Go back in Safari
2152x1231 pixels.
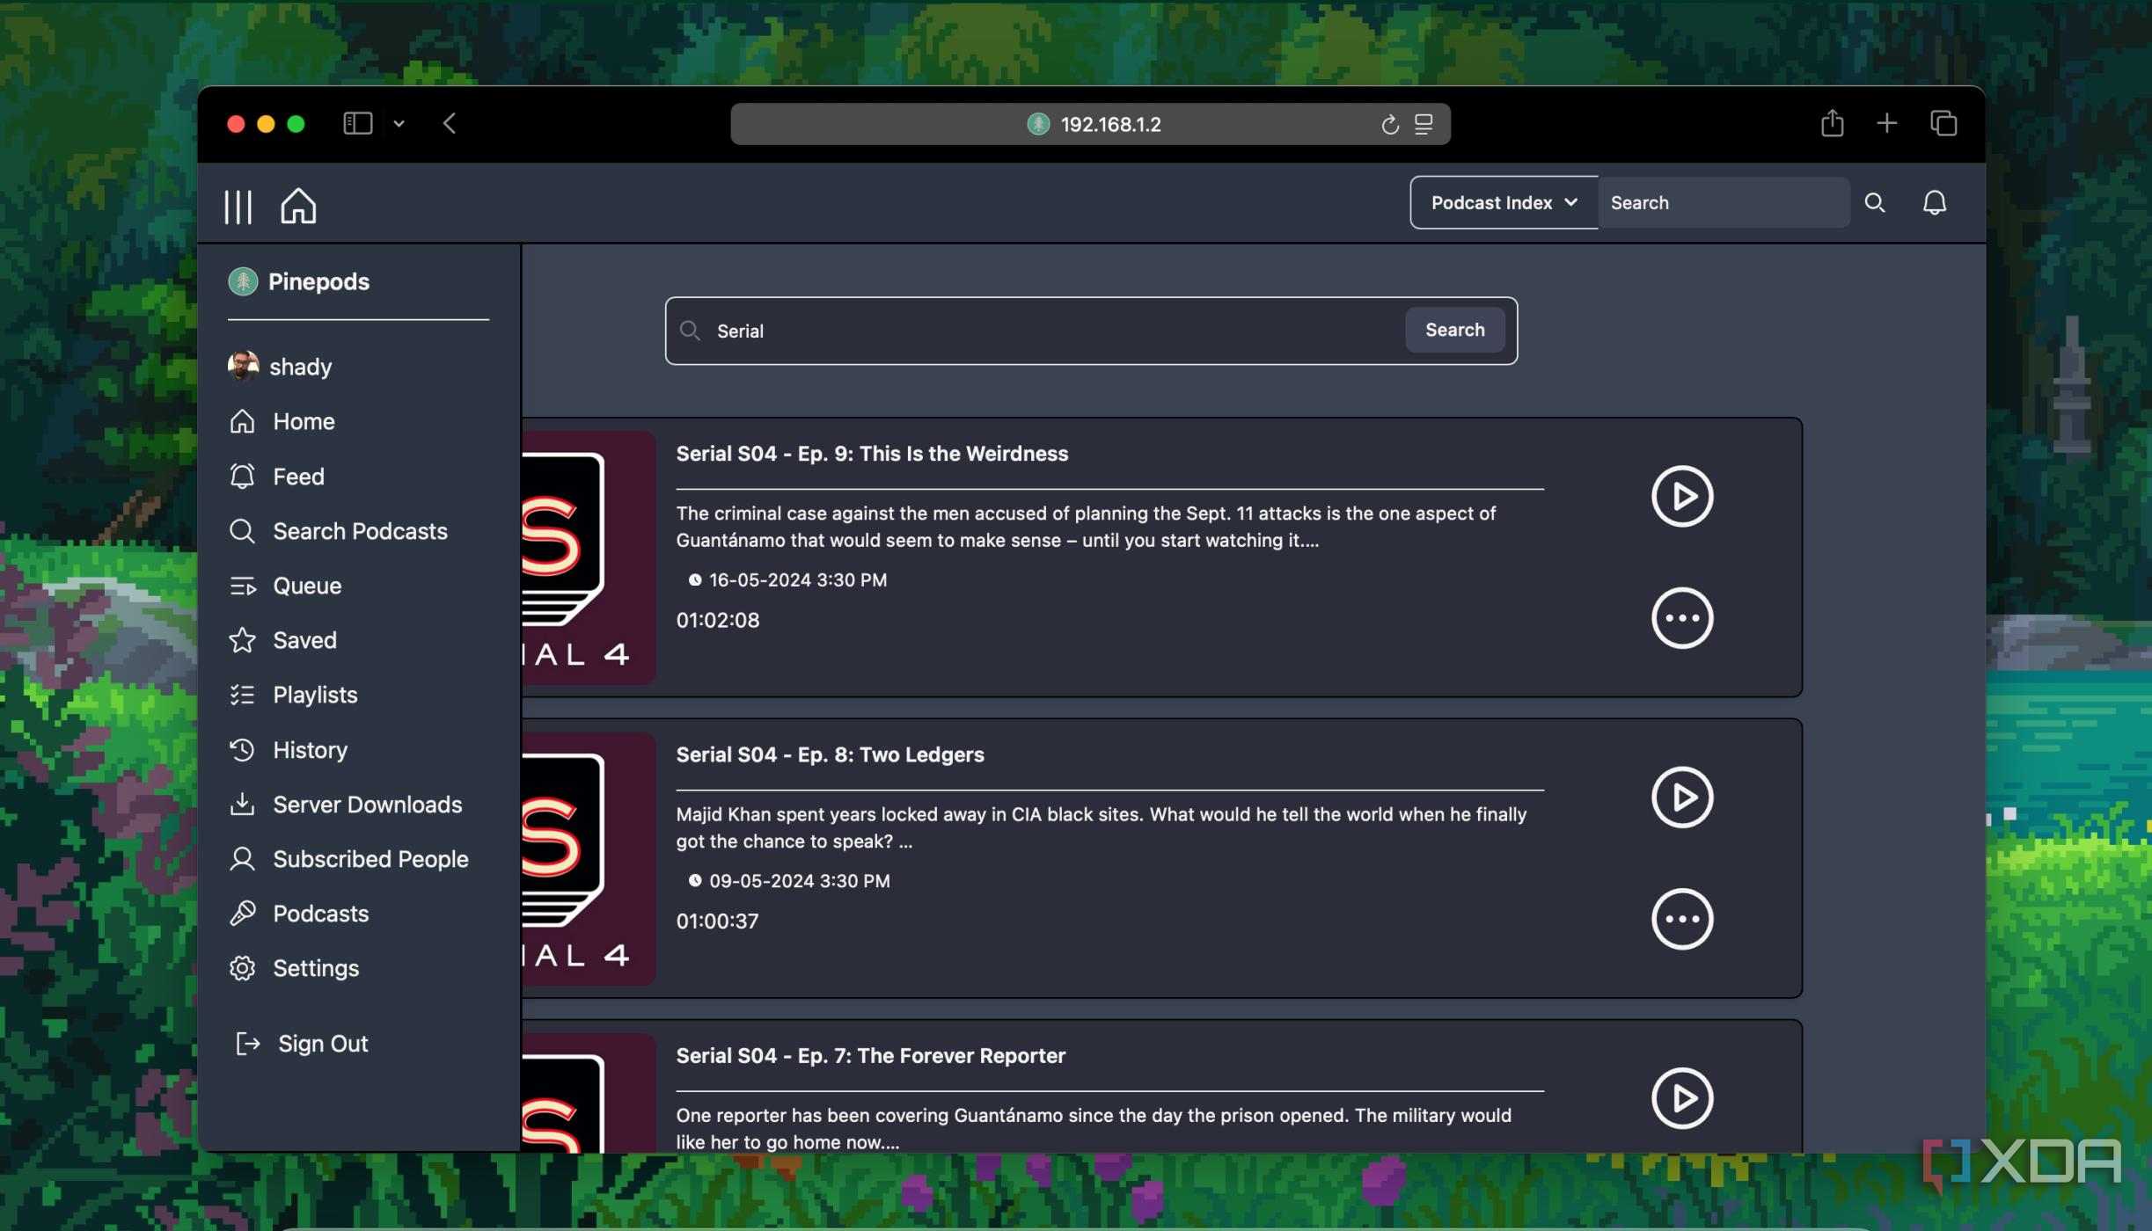pyautogui.click(x=450, y=123)
